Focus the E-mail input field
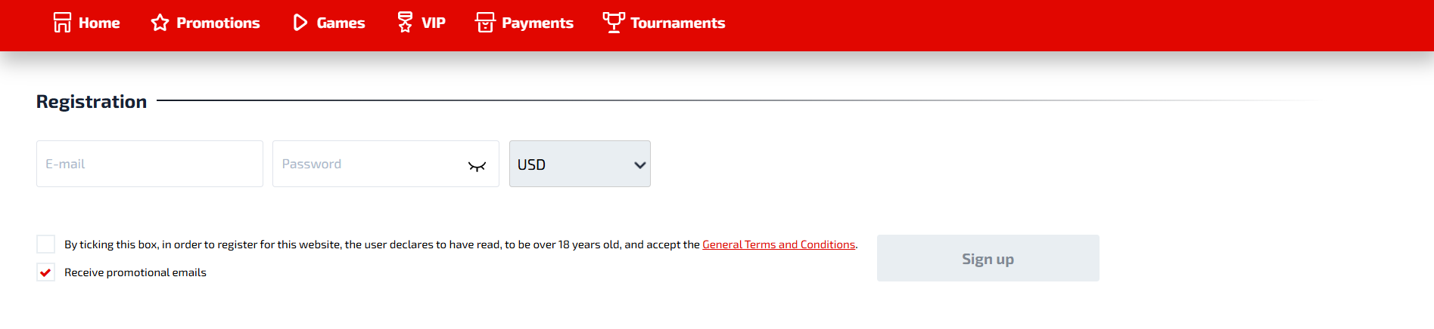This screenshot has height=329, width=1434. pyautogui.click(x=150, y=164)
